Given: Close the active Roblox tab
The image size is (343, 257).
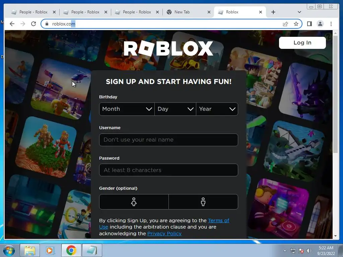Looking at the screenshot, I should (x=261, y=12).
